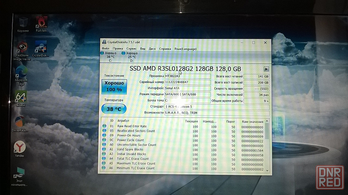The image size is (348, 195).
Task: Open the Вид menu
Action: [x=143, y=49]
